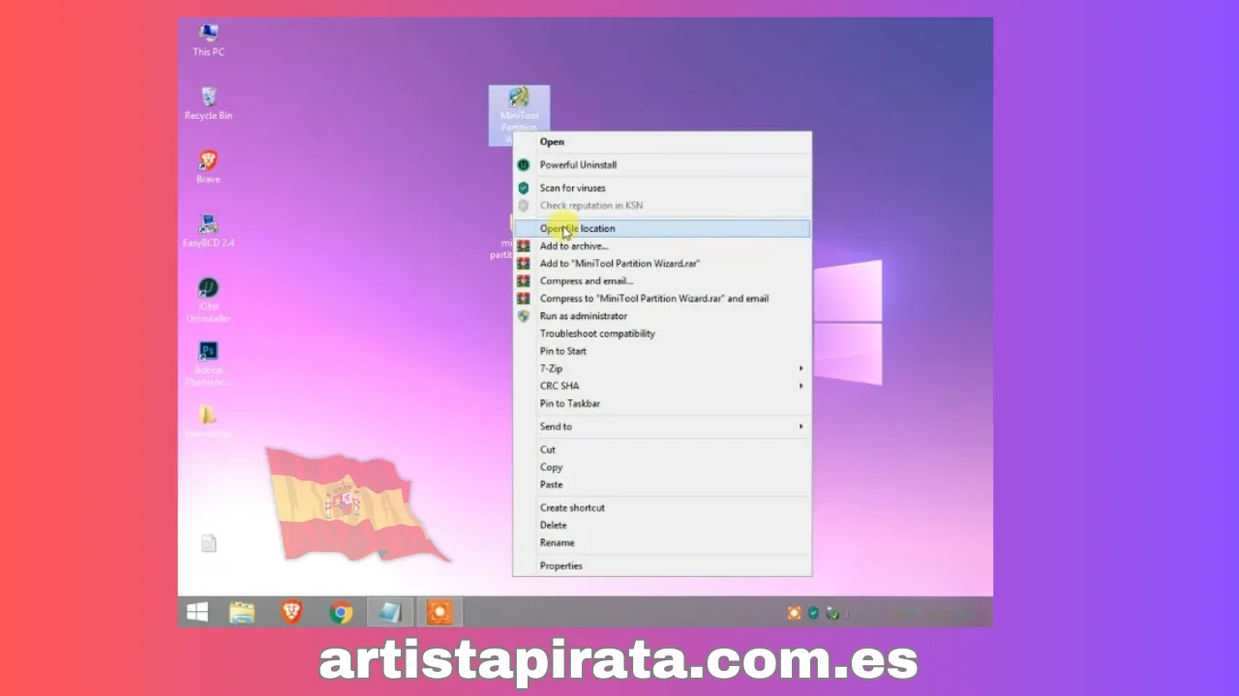Choose Paste in the context menu
1239x696 pixels.
(662, 484)
